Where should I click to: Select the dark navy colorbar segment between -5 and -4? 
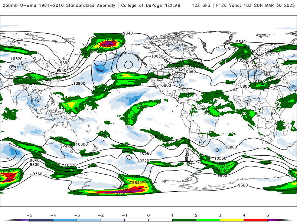click(x=41, y=220)
